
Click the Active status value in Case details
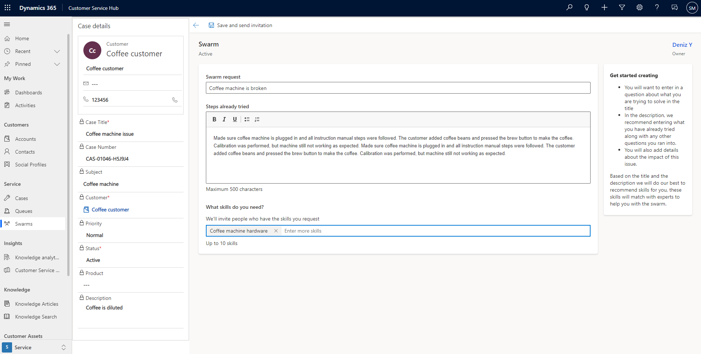(x=93, y=260)
